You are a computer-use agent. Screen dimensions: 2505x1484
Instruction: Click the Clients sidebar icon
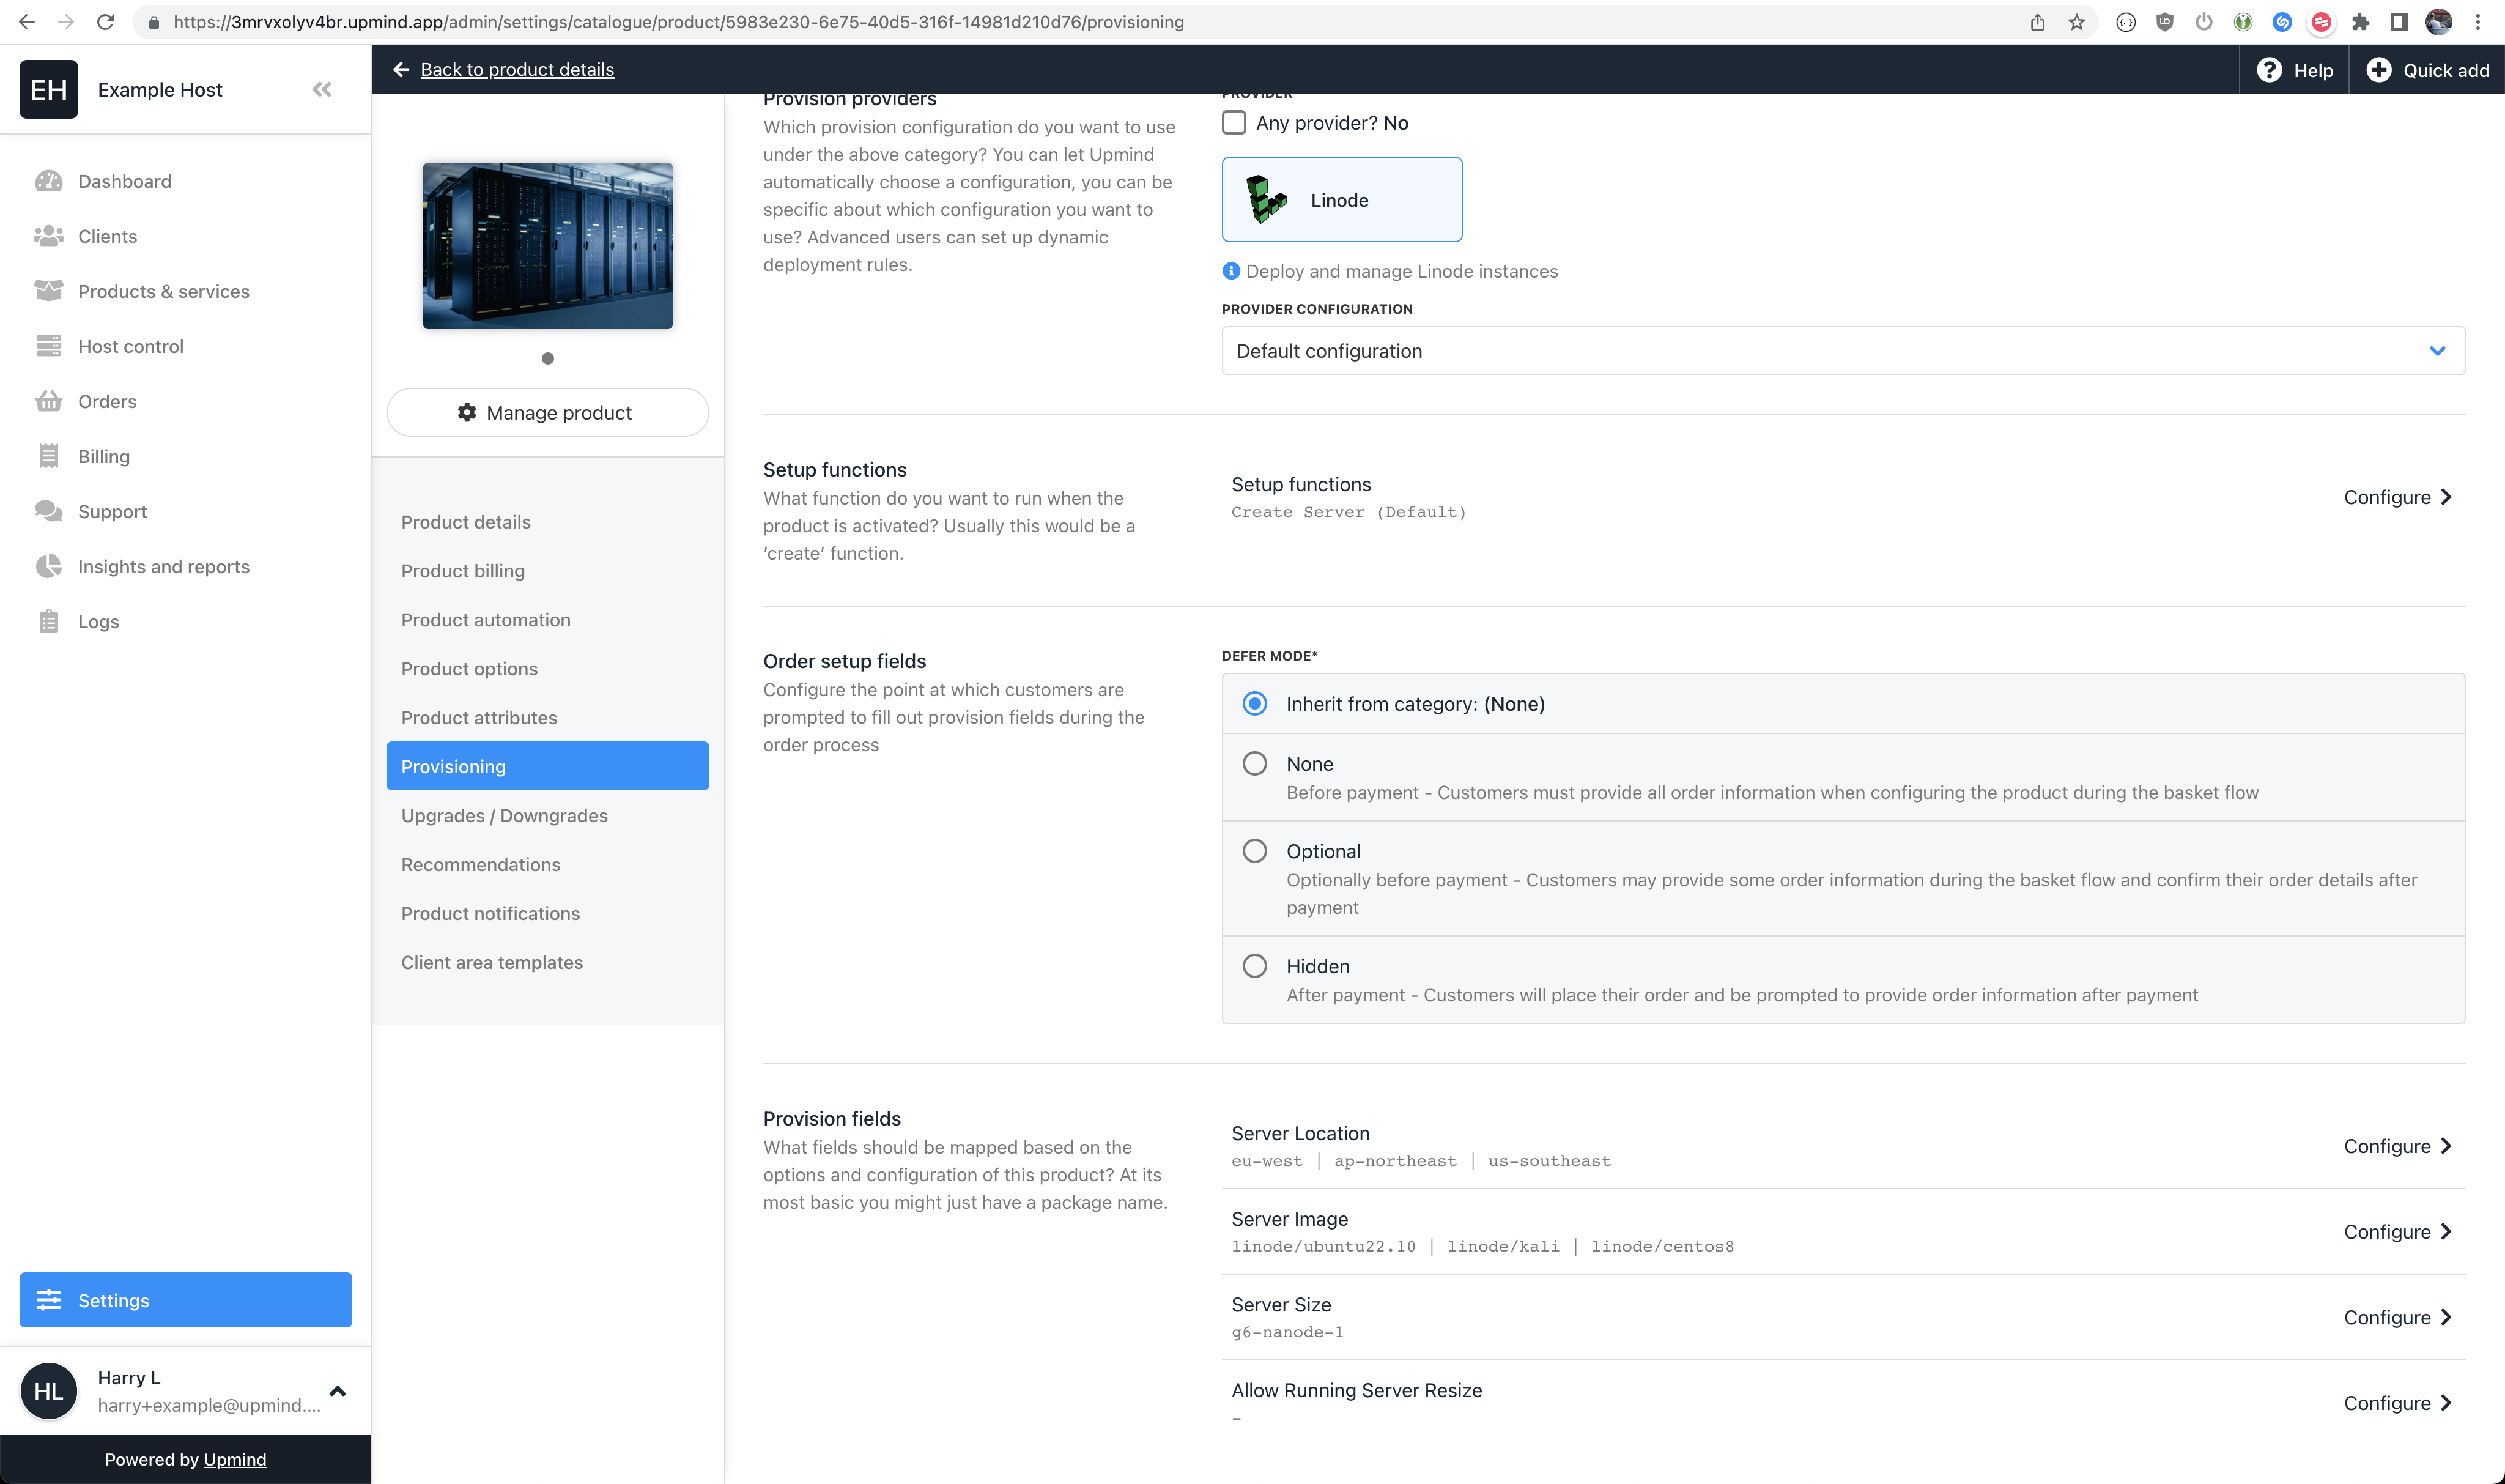(48, 235)
